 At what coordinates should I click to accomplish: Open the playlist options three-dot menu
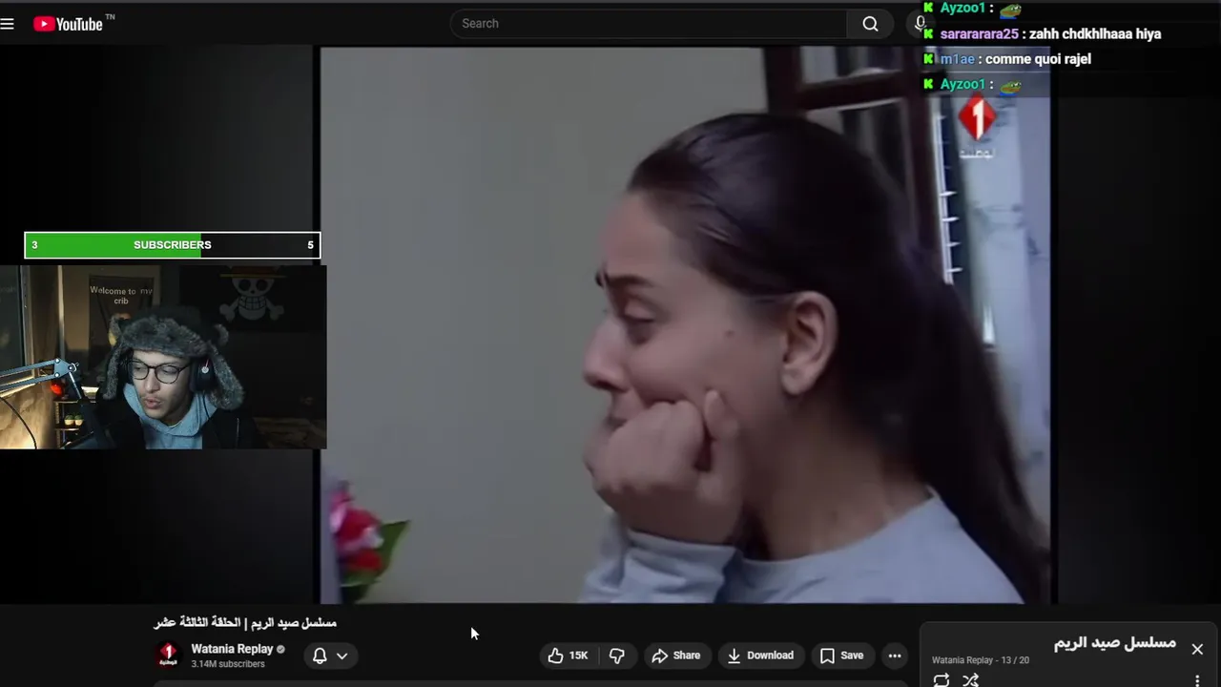(1197, 680)
